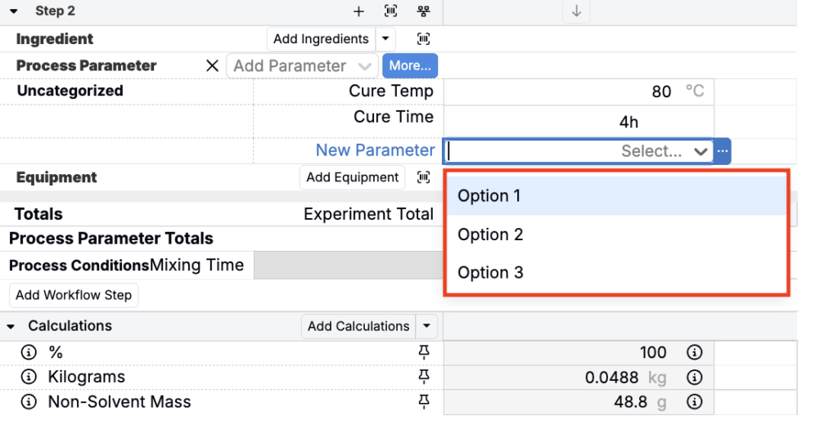This screenshot has height=447, width=838.
Task: Open info icon left of Kilograms
Action: coord(29,378)
